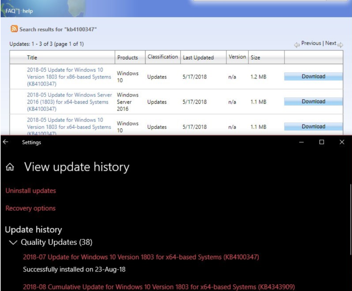The image size is (352, 291).
Task: Click the Next page arrow icon
Action: [340, 45]
